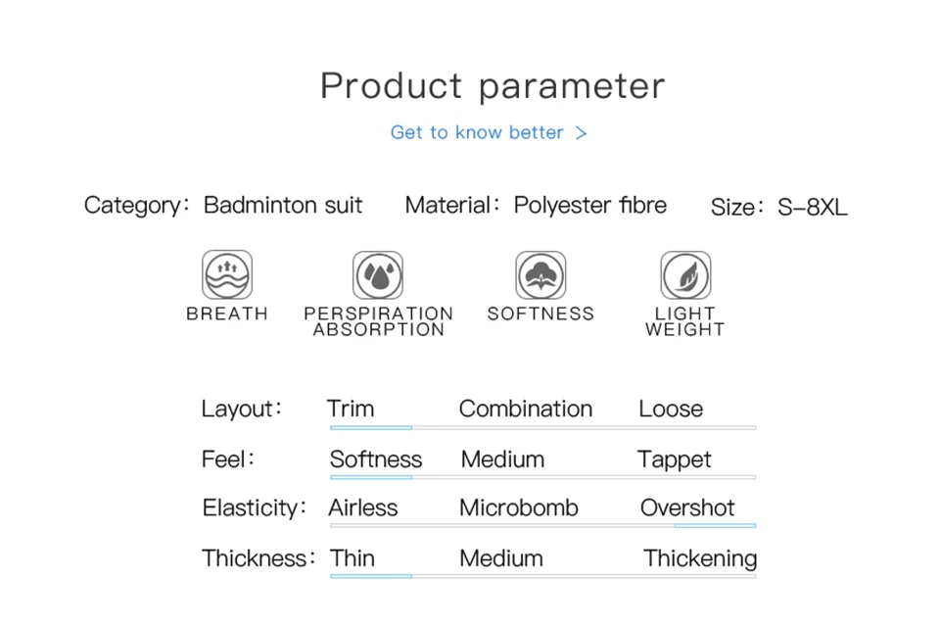940x628 pixels.
Task: Pick Overshot elasticity option
Action: [687, 508]
